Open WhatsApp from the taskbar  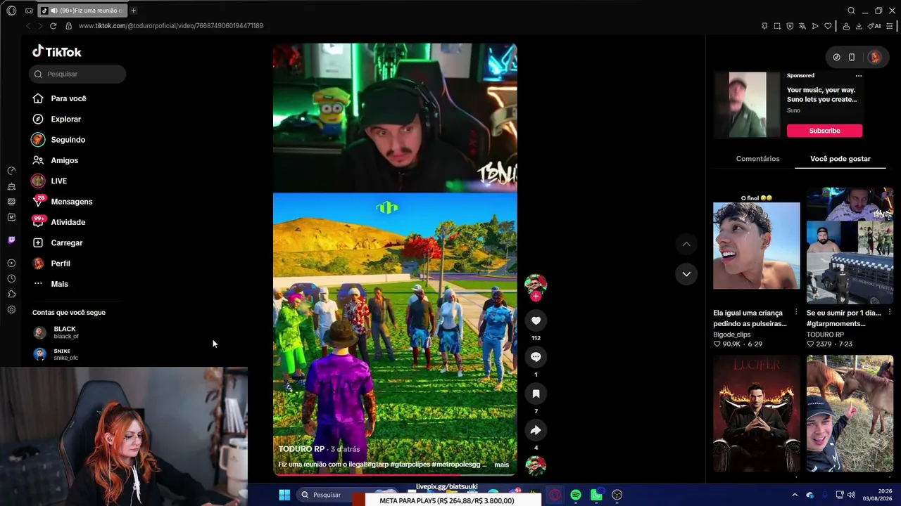point(596,495)
